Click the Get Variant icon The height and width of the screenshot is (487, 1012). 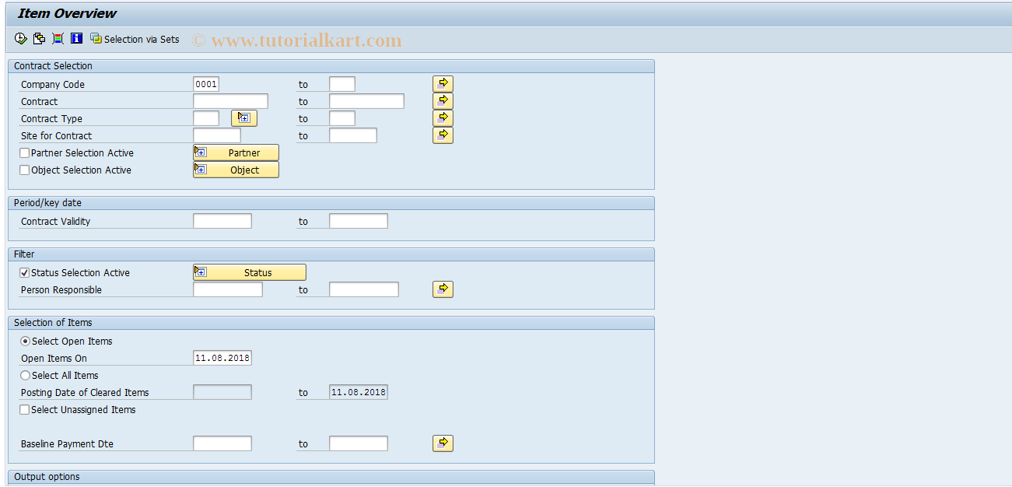[x=39, y=38]
